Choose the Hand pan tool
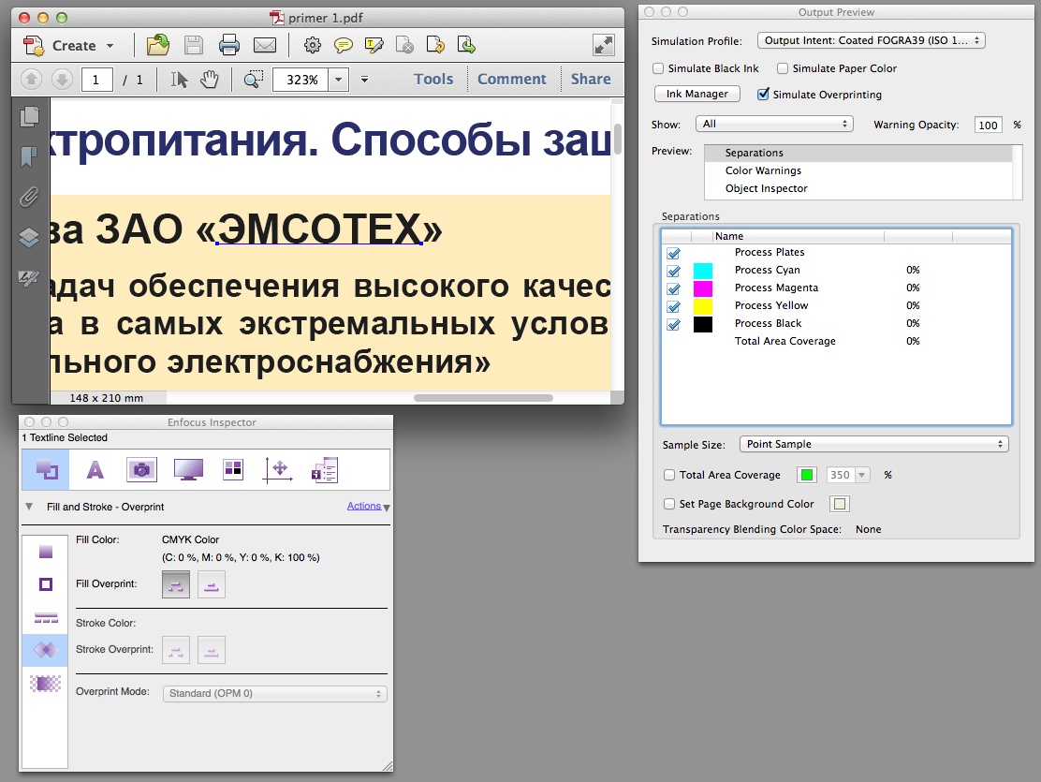 [x=209, y=80]
